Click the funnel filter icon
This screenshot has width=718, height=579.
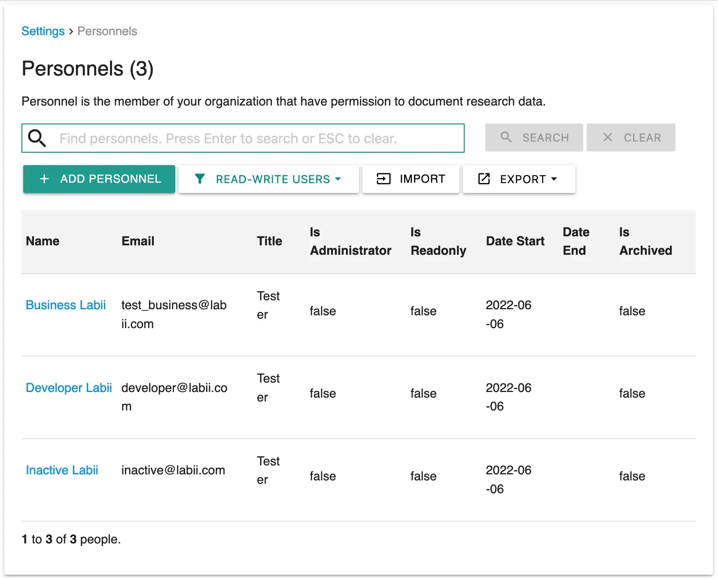(x=200, y=179)
